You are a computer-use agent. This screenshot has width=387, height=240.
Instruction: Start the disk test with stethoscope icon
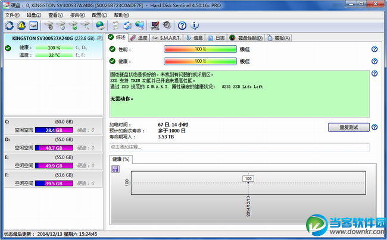point(49,26)
